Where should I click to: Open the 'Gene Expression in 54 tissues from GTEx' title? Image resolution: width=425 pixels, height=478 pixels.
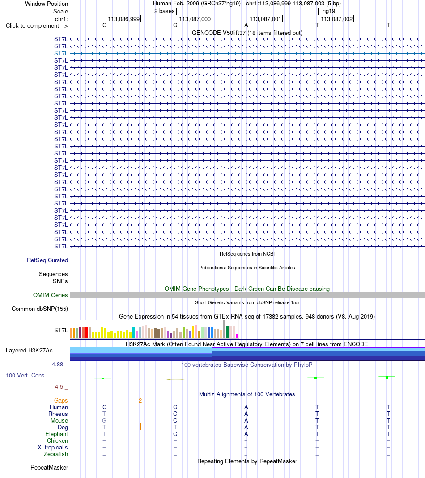[x=247, y=316]
